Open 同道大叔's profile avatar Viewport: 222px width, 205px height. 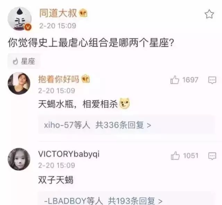[20, 19]
